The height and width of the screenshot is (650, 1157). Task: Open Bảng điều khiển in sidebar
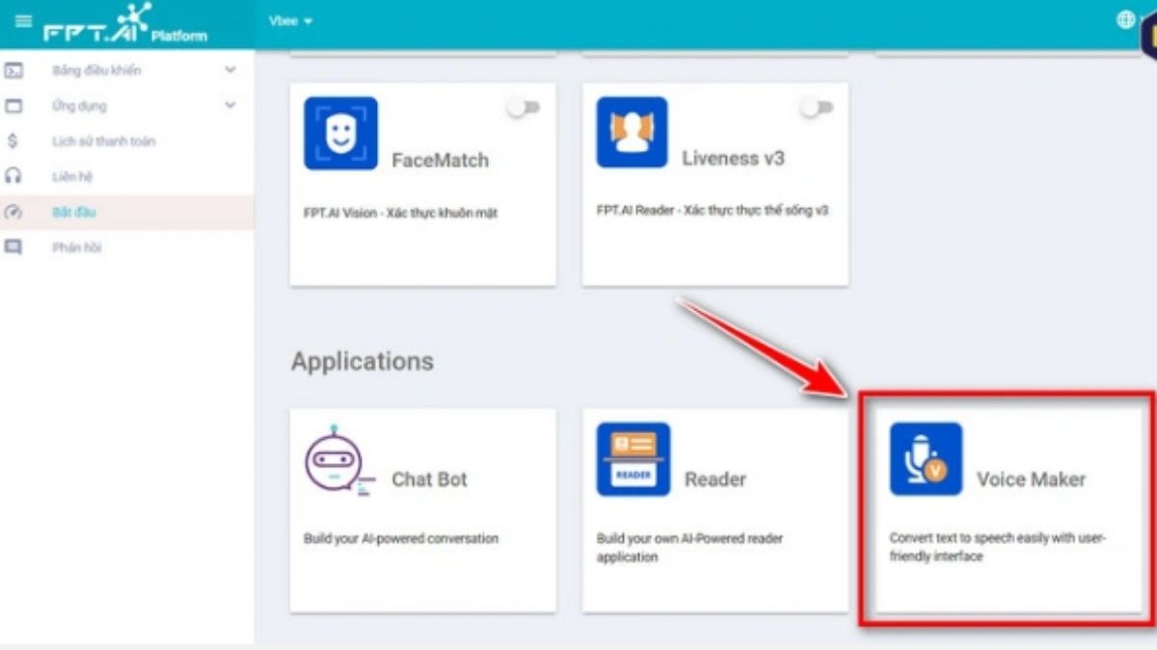pos(96,70)
